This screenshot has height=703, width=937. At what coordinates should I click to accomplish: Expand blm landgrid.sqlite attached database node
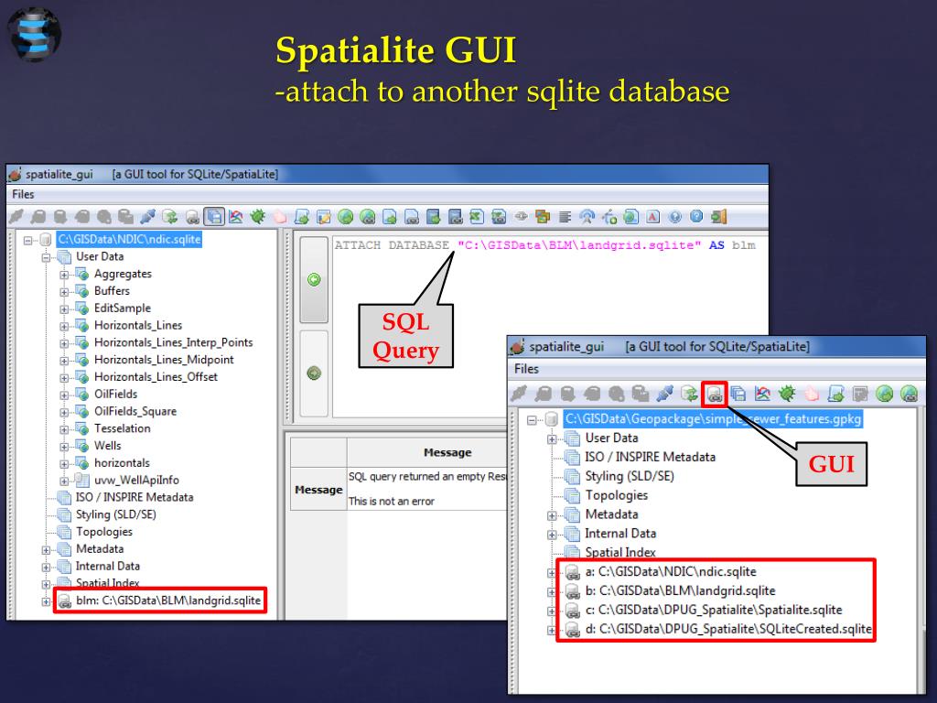point(46,601)
